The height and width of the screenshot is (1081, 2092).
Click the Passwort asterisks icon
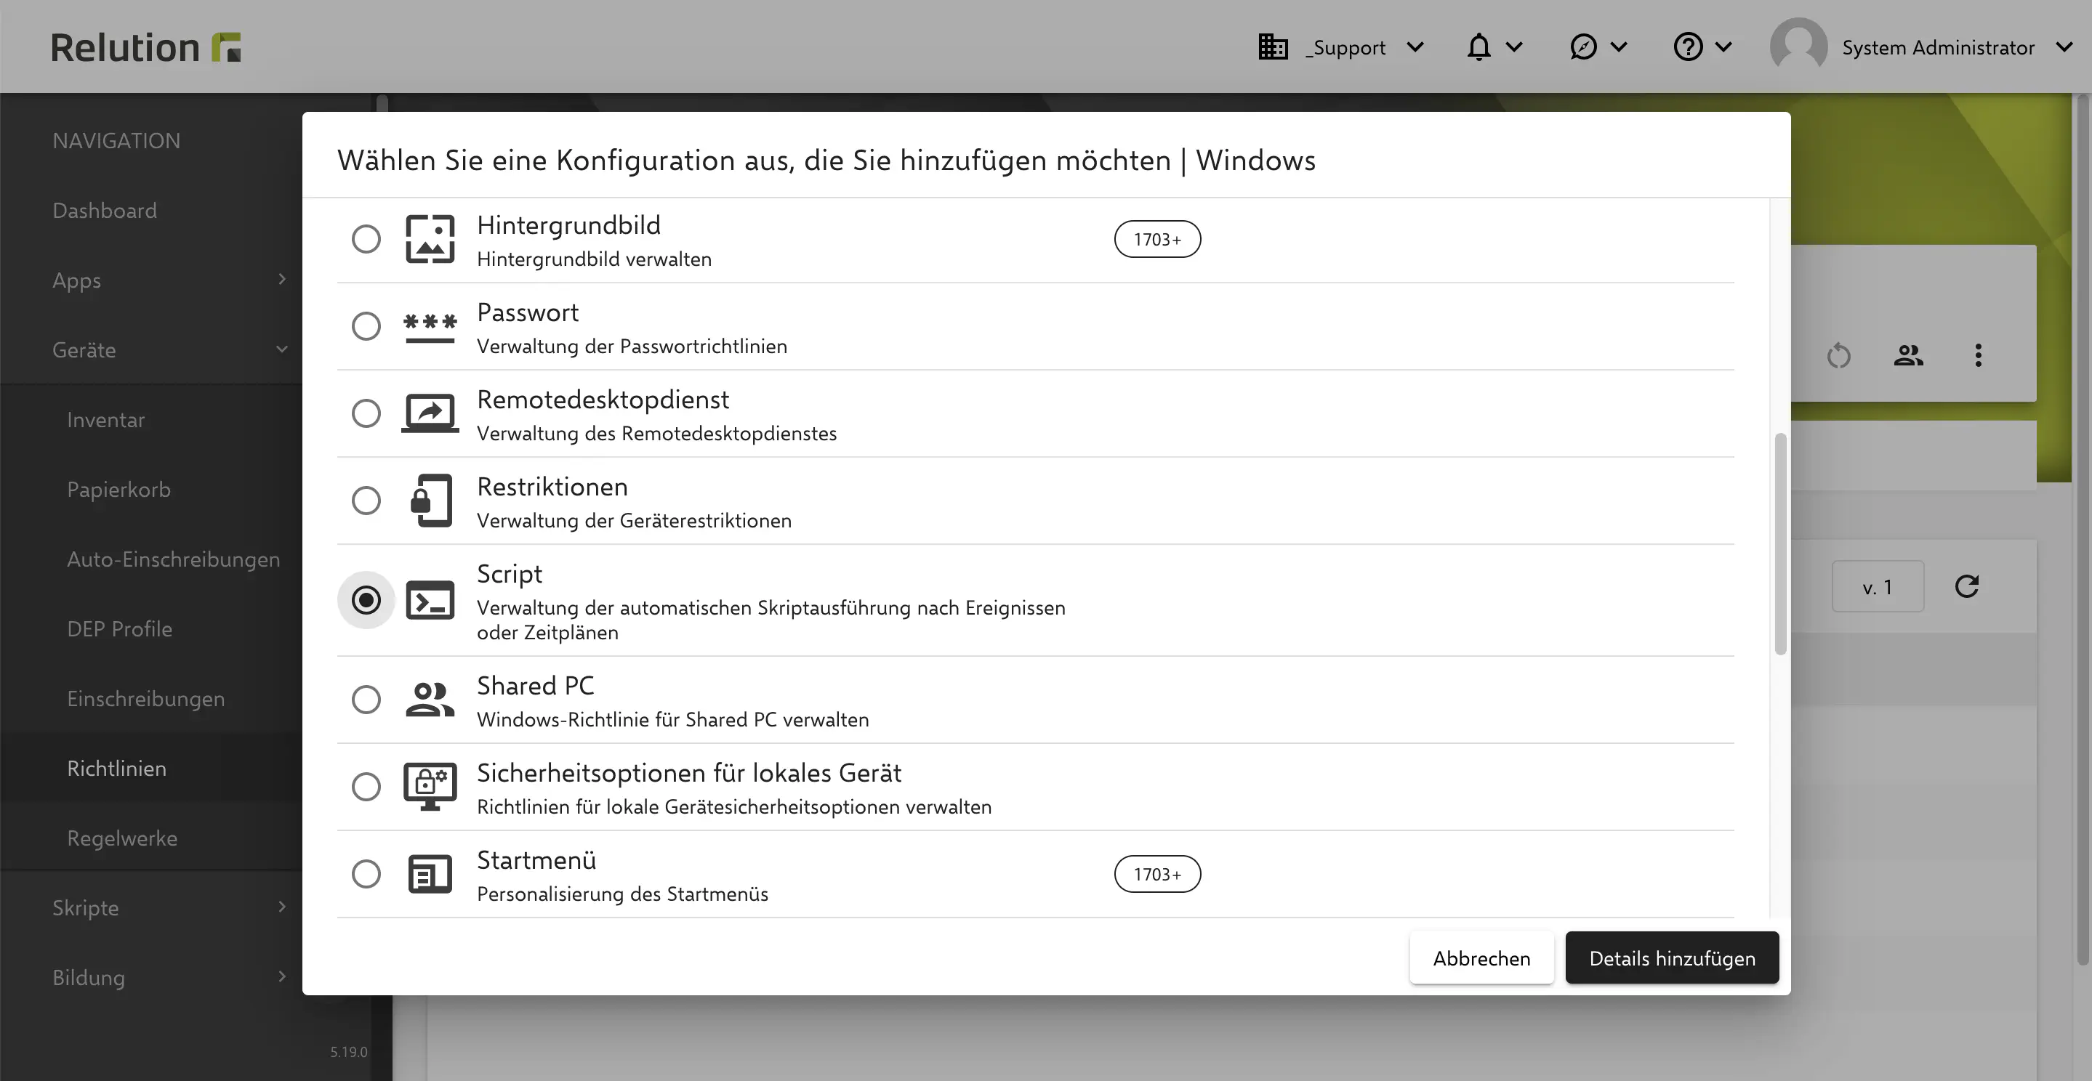pos(430,327)
